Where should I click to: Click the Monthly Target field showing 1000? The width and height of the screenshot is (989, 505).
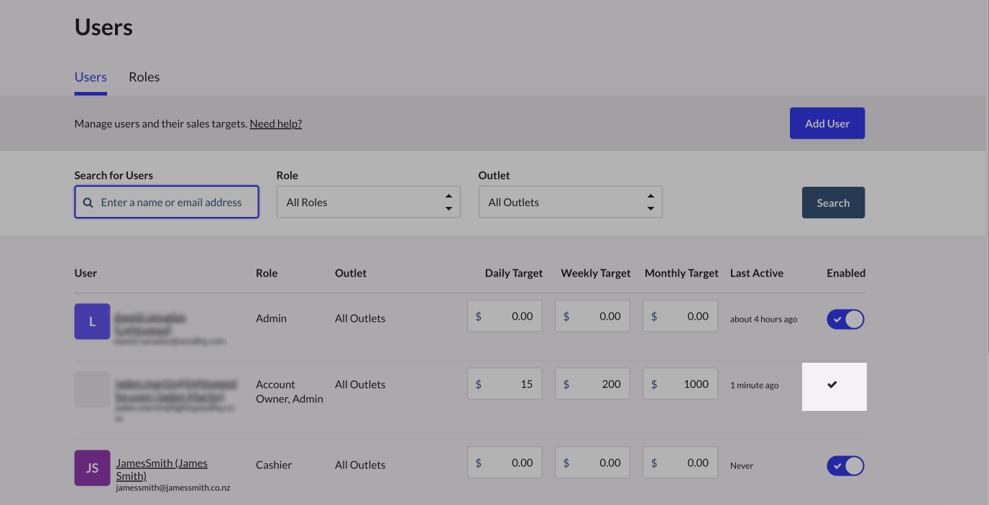(680, 384)
